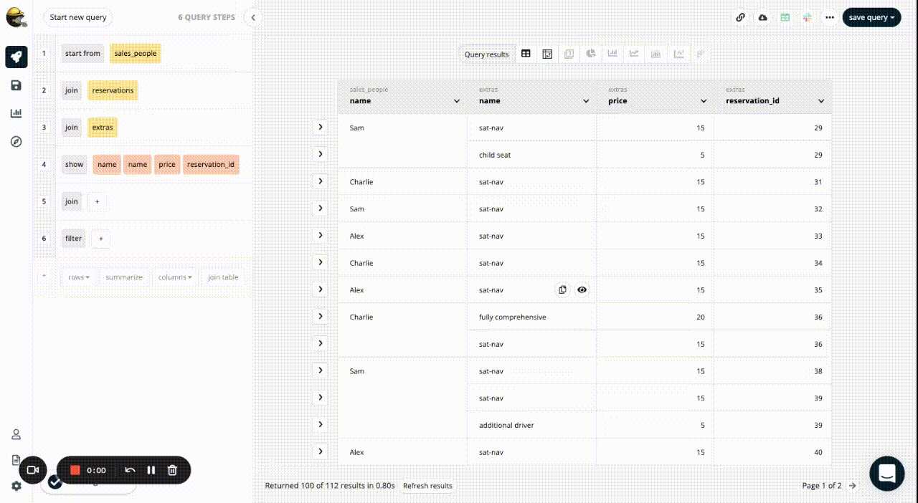Toggle the camera button on the recorder

point(33,470)
